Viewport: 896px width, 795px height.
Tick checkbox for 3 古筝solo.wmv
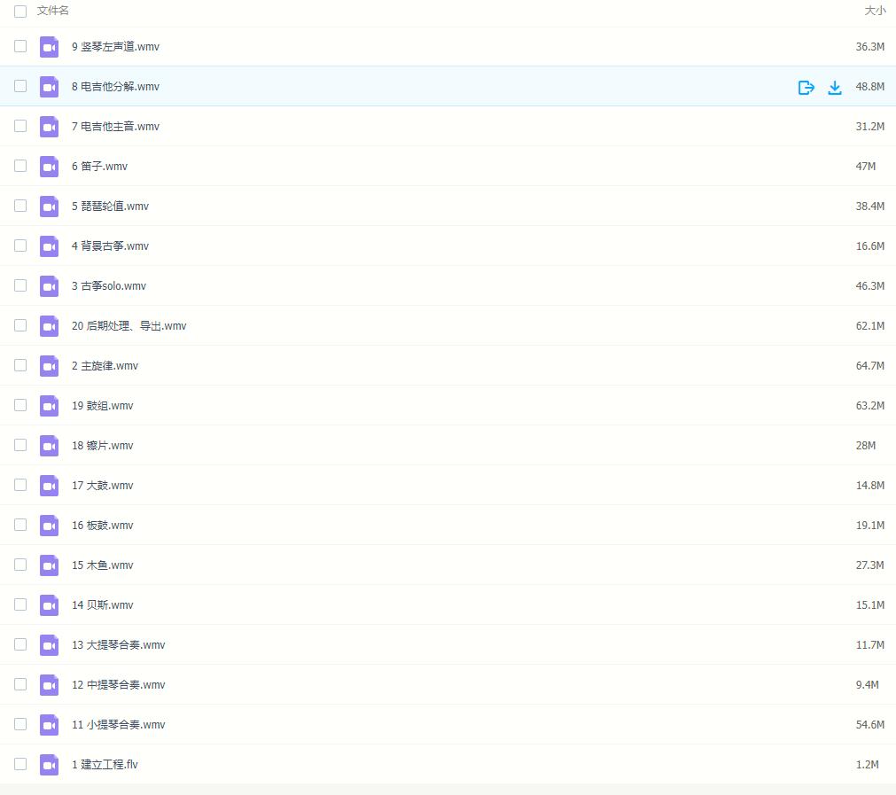click(x=20, y=285)
